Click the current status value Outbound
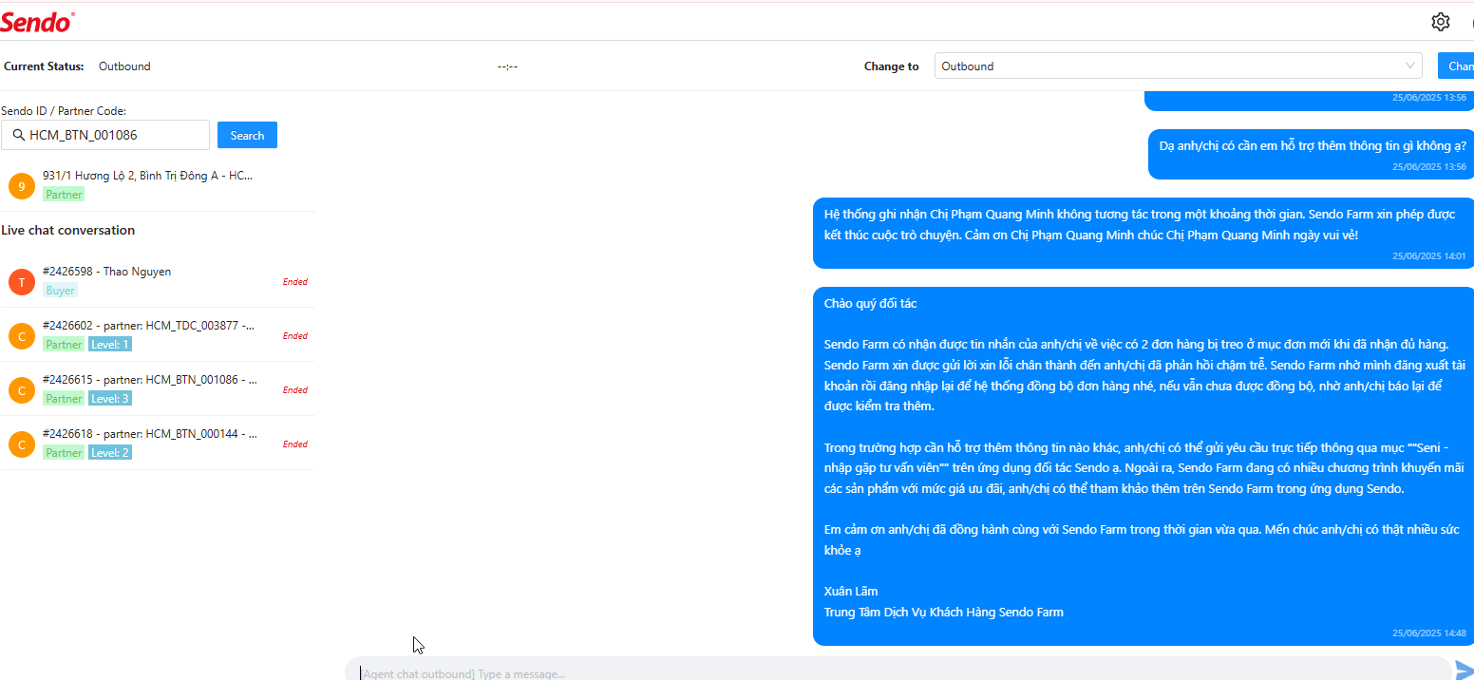This screenshot has height=680, width=1474. coord(124,66)
